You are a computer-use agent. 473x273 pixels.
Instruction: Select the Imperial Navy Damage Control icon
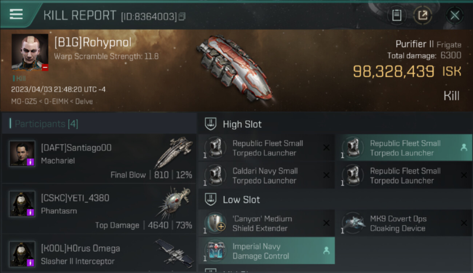click(x=215, y=251)
